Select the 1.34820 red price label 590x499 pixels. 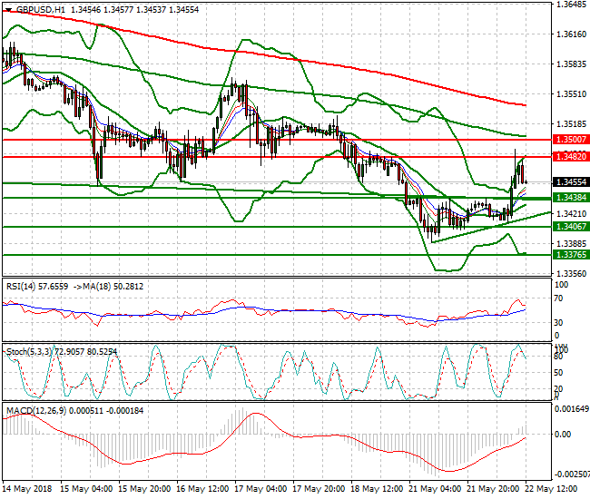[571, 156]
